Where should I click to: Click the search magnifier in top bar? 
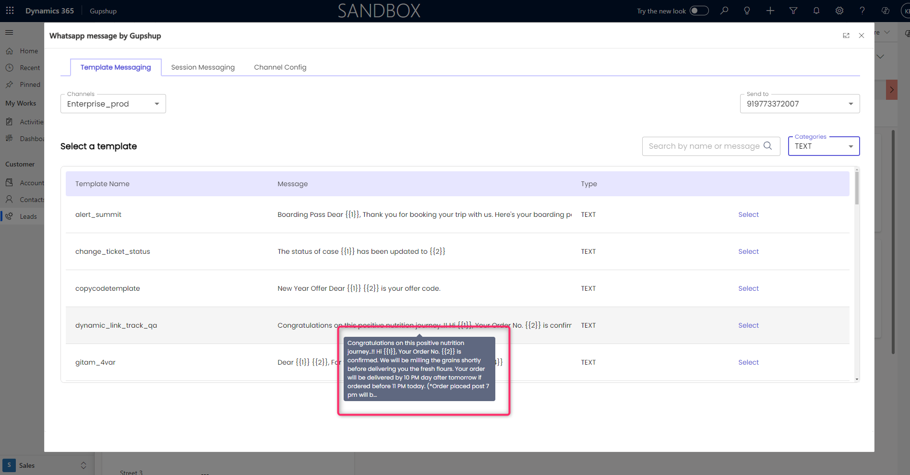click(x=724, y=11)
